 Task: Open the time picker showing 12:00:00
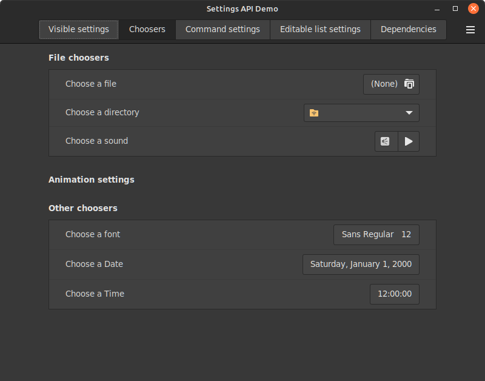[x=395, y=294]
